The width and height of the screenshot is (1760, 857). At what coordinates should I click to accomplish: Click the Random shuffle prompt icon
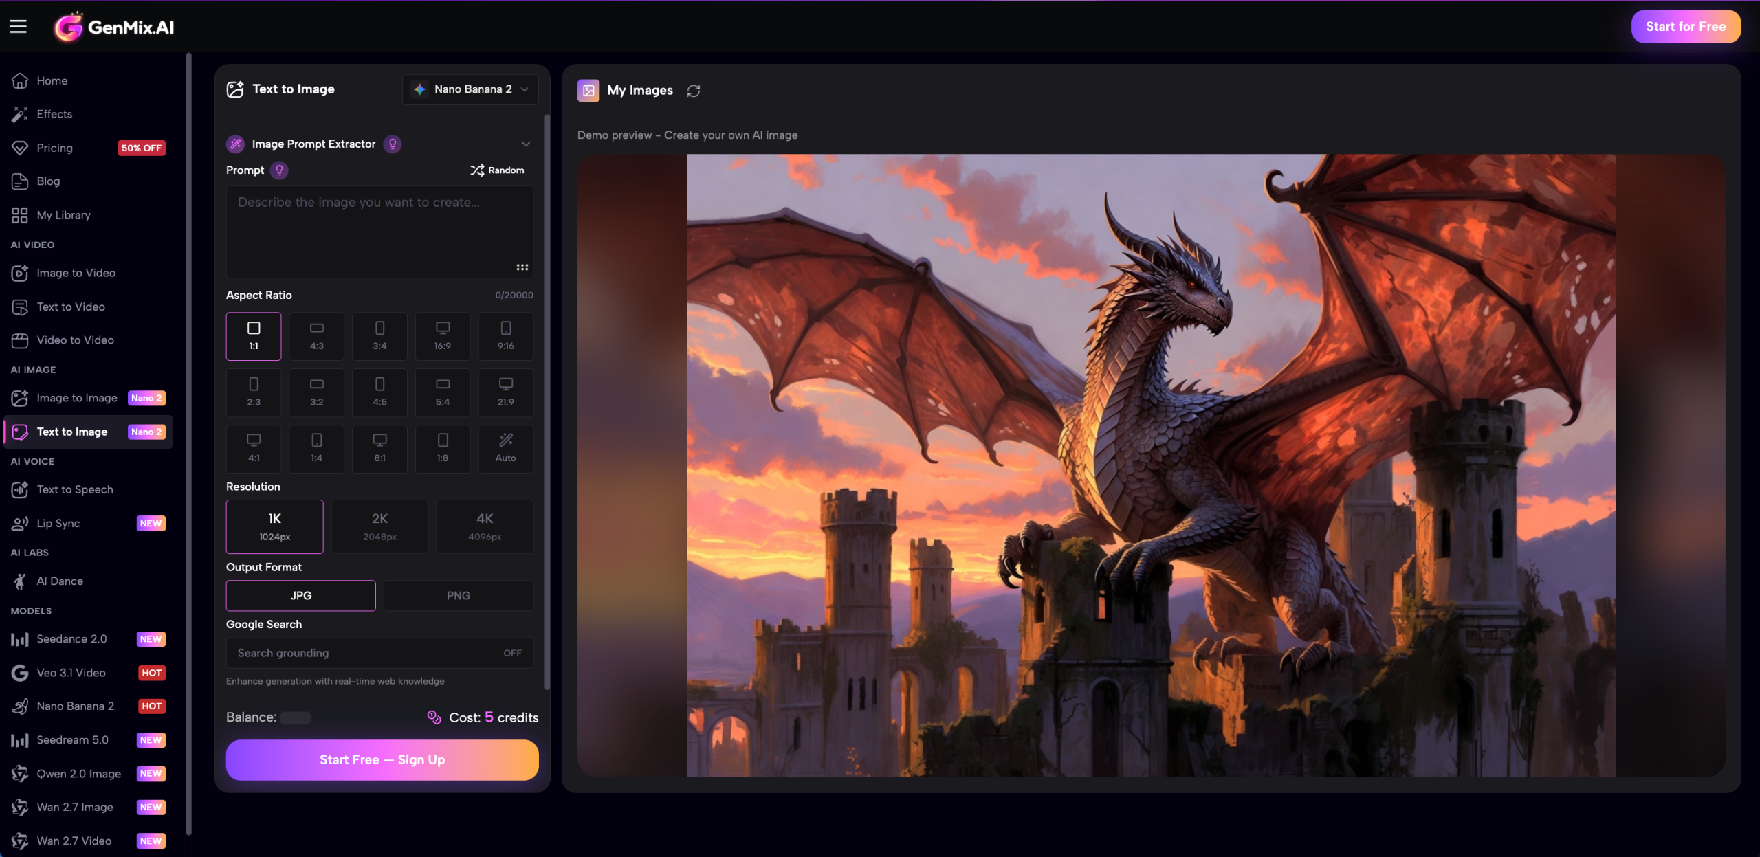[x=477, y=170]
